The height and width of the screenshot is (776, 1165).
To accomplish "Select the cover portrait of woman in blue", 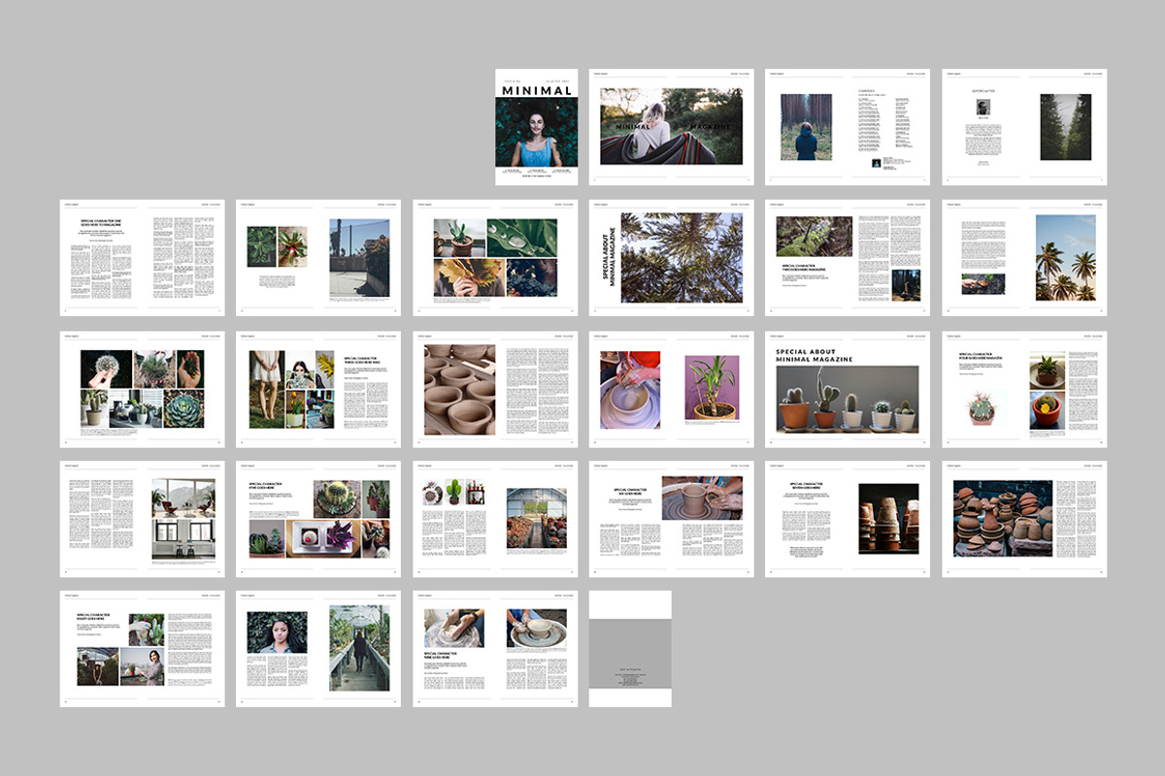I will 536,133.
